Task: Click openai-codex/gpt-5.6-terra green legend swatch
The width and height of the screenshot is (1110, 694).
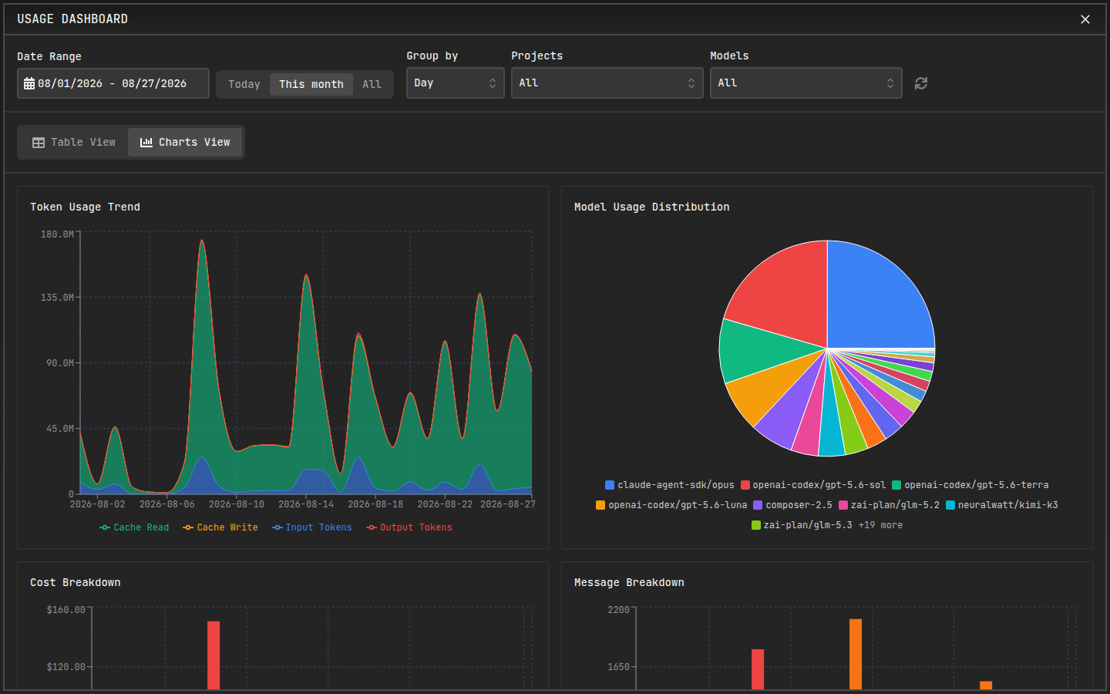Action: [x=896, y=485]
